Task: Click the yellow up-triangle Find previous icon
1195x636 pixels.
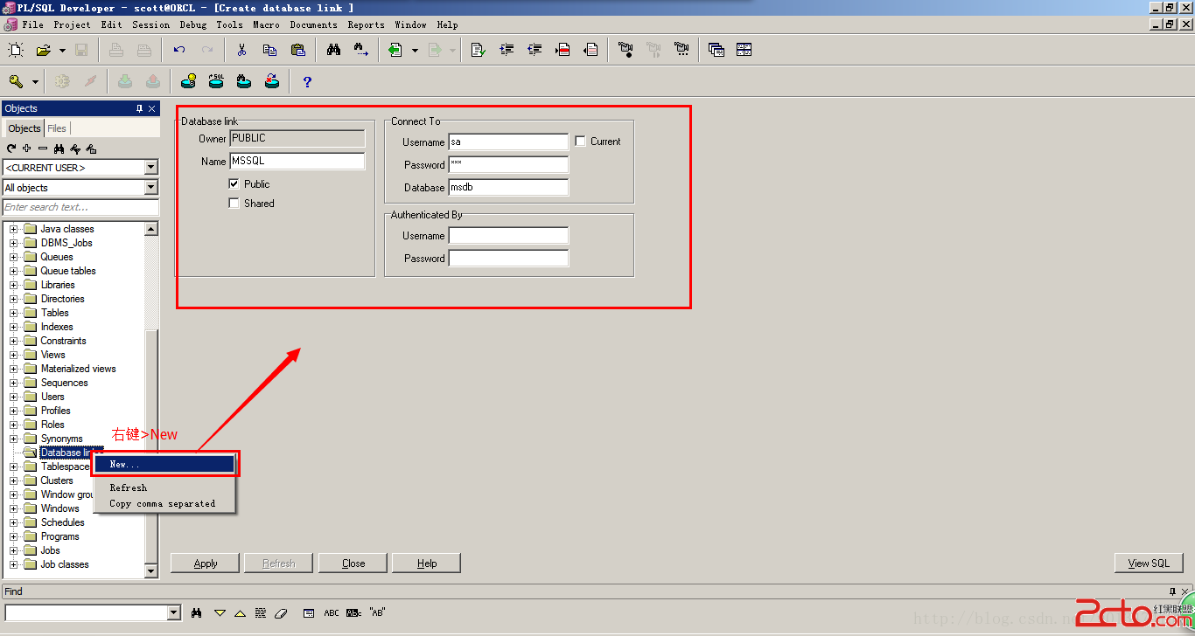Action: pos(241,612)
